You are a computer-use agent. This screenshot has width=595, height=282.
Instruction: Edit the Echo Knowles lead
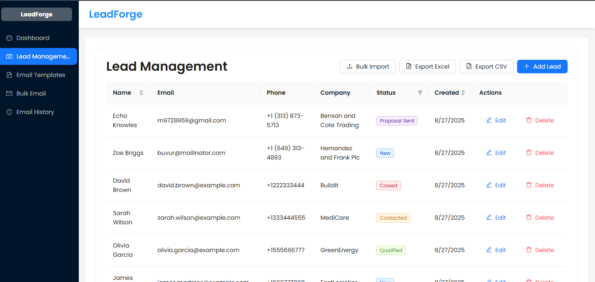click(496, 120)
